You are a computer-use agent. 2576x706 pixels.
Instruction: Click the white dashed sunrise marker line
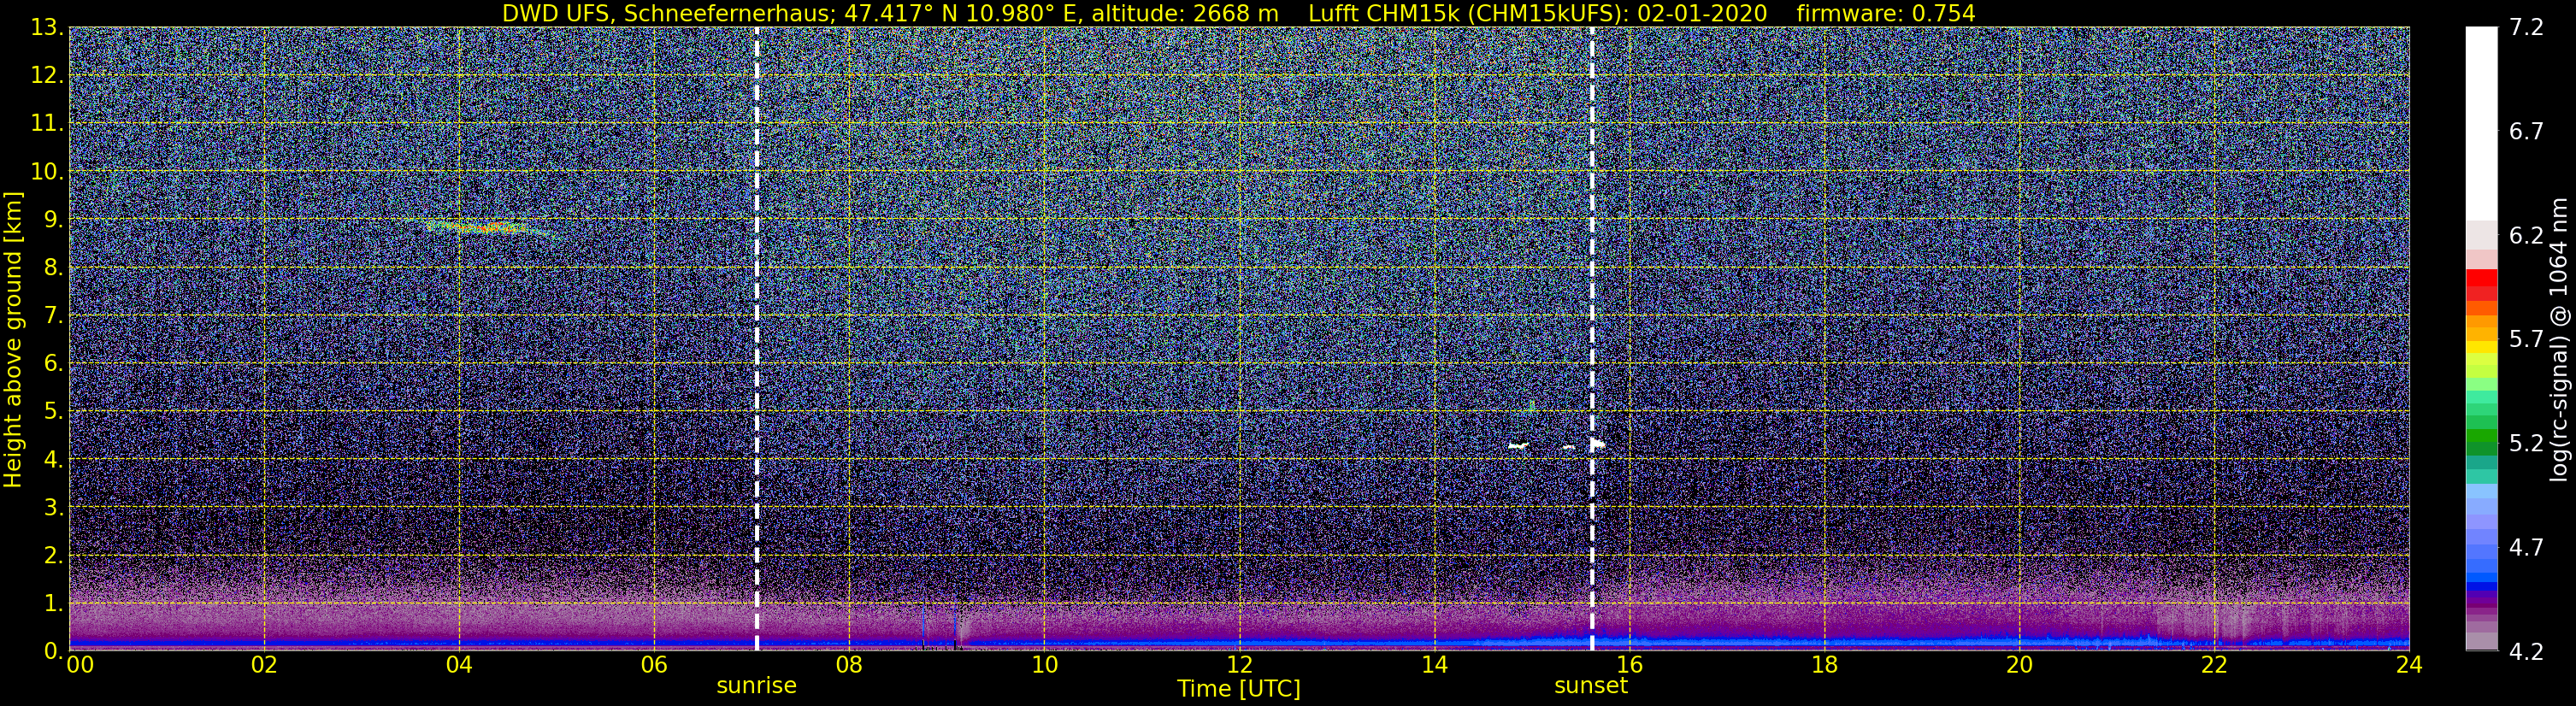pyautogui.click(x=757, y=338)
